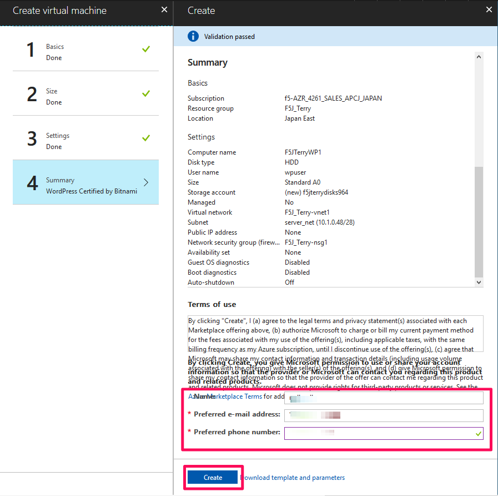
Task: Click the Terms of use heading
Action: (x=212, y=305)
